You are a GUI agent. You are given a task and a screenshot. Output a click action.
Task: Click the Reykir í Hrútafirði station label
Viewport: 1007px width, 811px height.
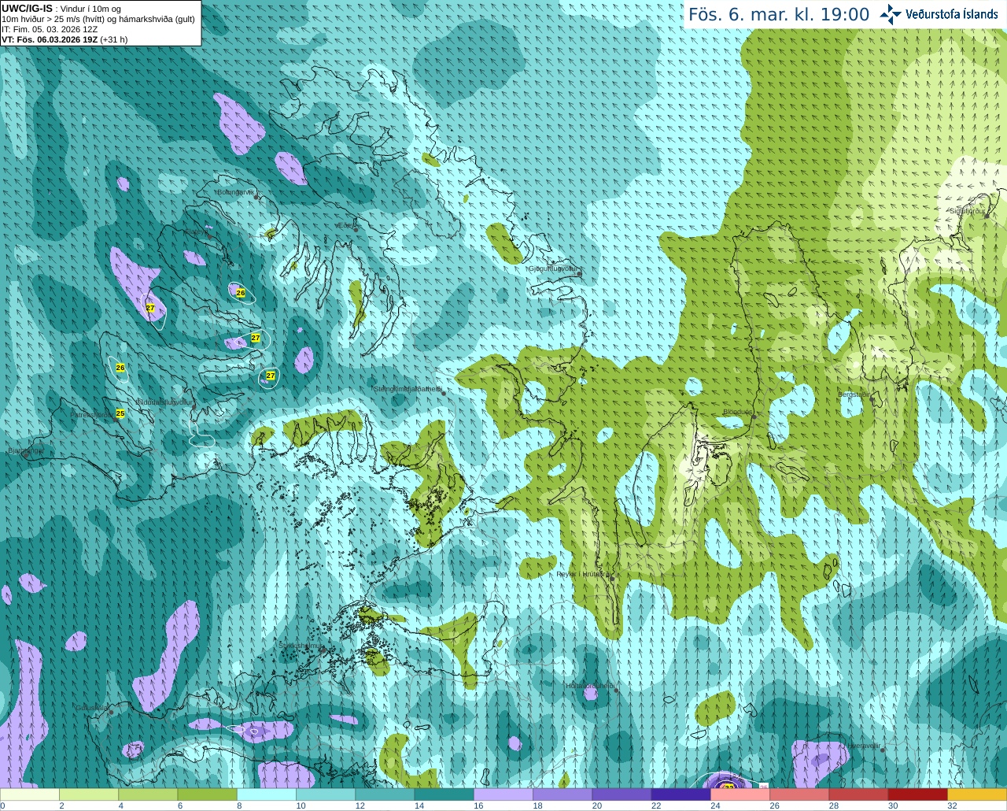pos(584,574)
